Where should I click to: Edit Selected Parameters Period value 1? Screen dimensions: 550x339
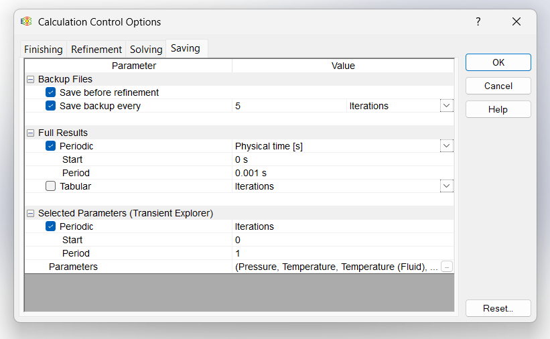(x=343, y=253)
